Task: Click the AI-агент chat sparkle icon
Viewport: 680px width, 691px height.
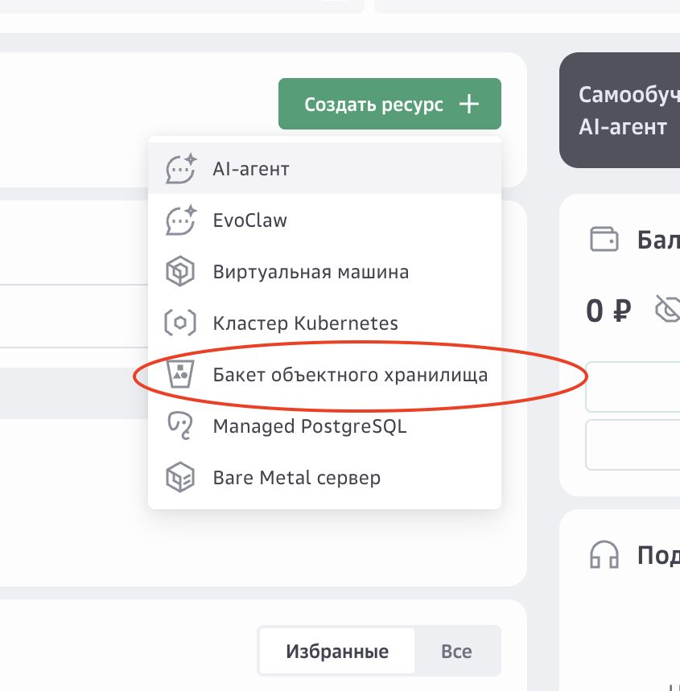Action: pos(180,169)
